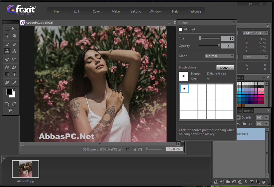Delete layer with trash icon
This screenshot has height=187, width=274.
tap(263, 182)
